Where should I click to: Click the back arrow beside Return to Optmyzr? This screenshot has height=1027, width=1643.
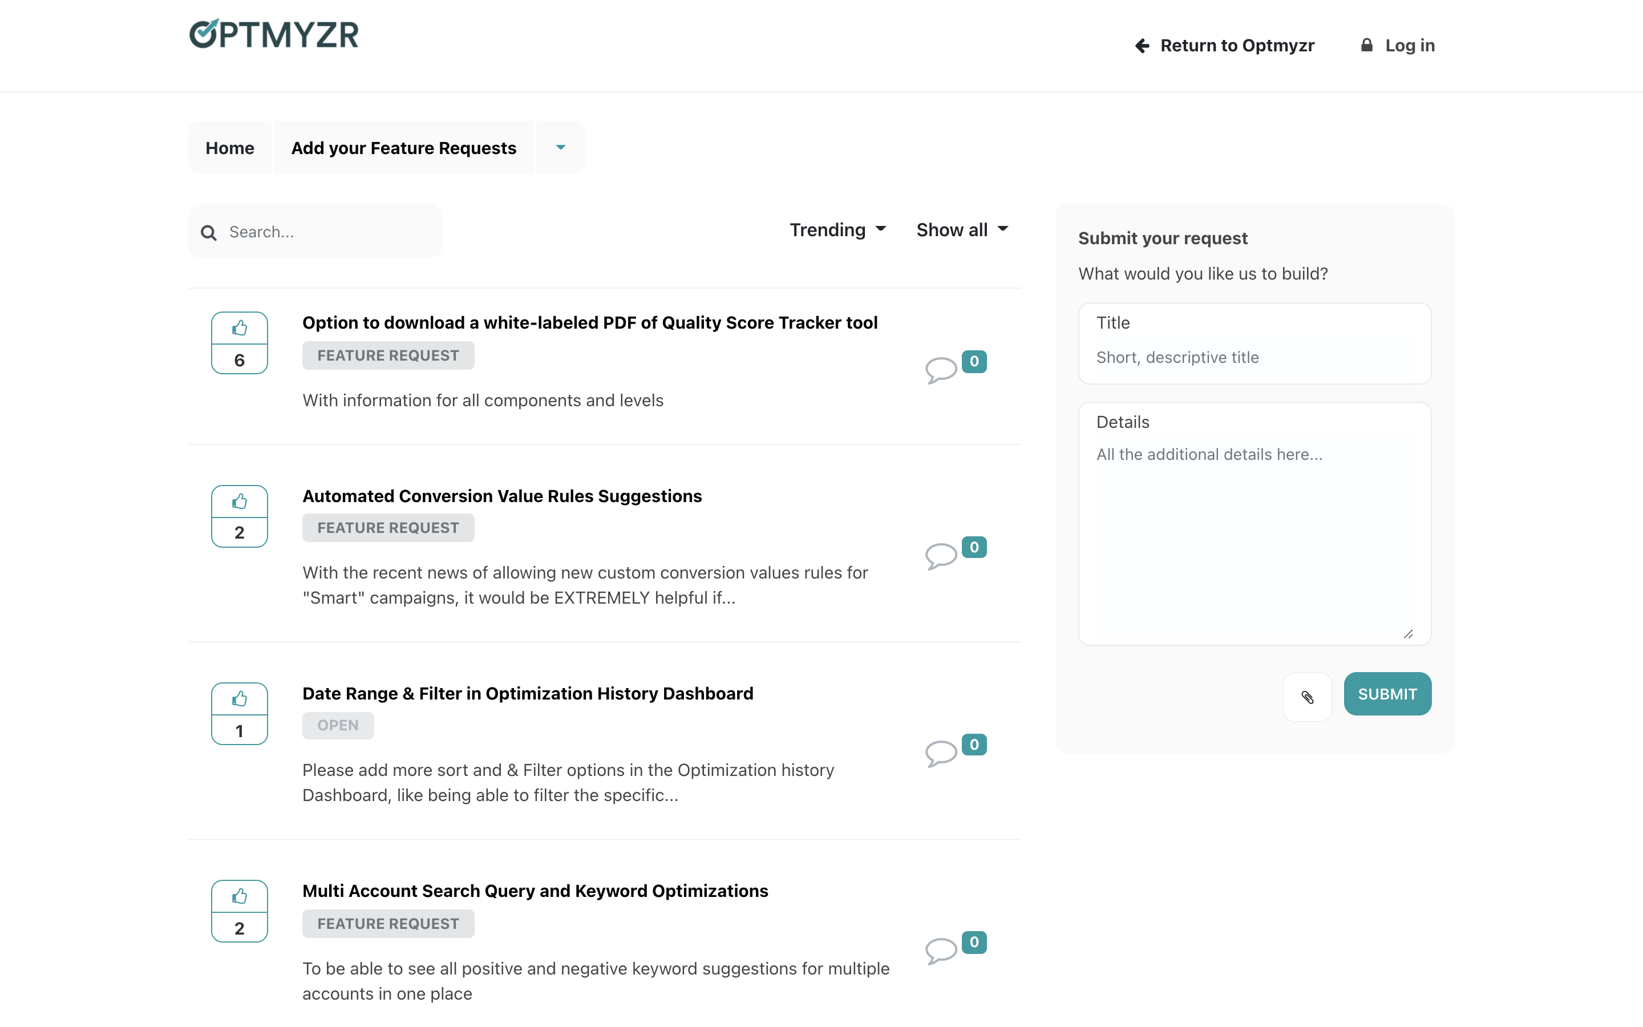(1142, 46)
